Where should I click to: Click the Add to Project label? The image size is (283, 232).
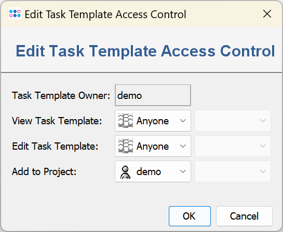tap(44, 171)
